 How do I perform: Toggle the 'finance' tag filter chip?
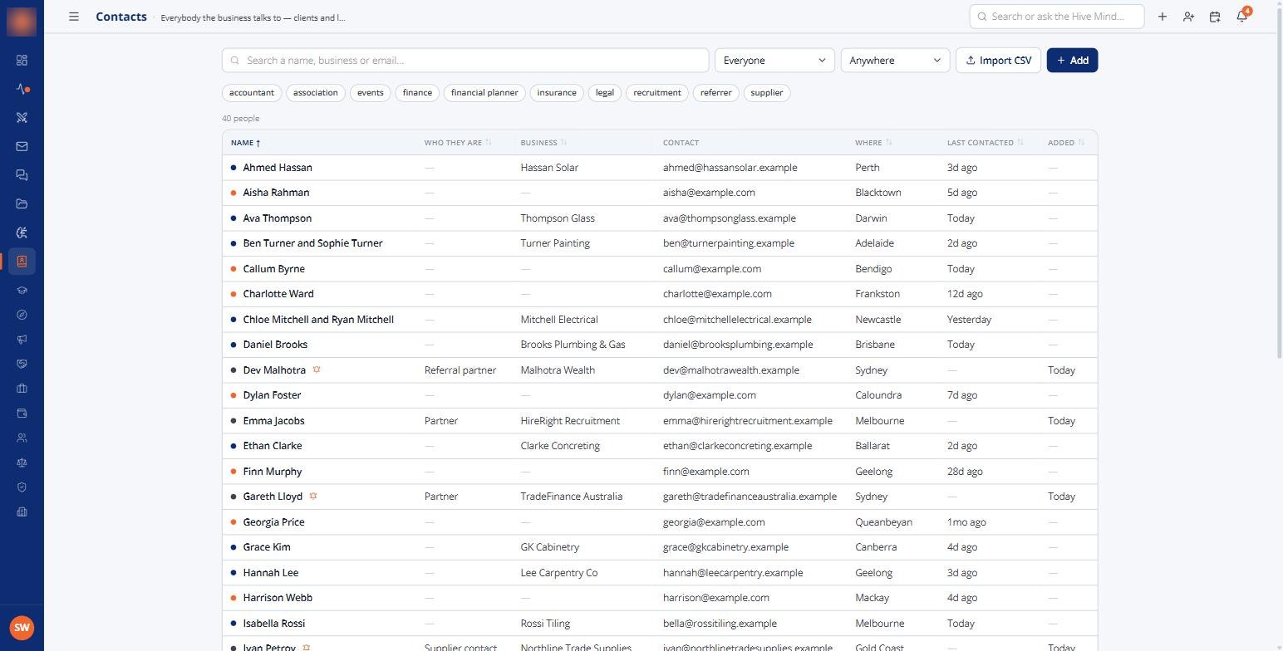[x=417, y=92]
